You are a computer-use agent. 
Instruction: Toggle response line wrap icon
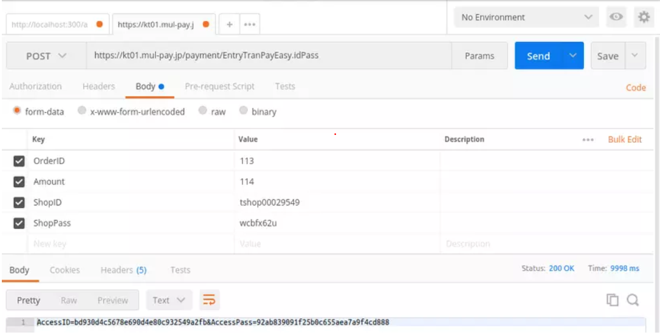point(209,300)
